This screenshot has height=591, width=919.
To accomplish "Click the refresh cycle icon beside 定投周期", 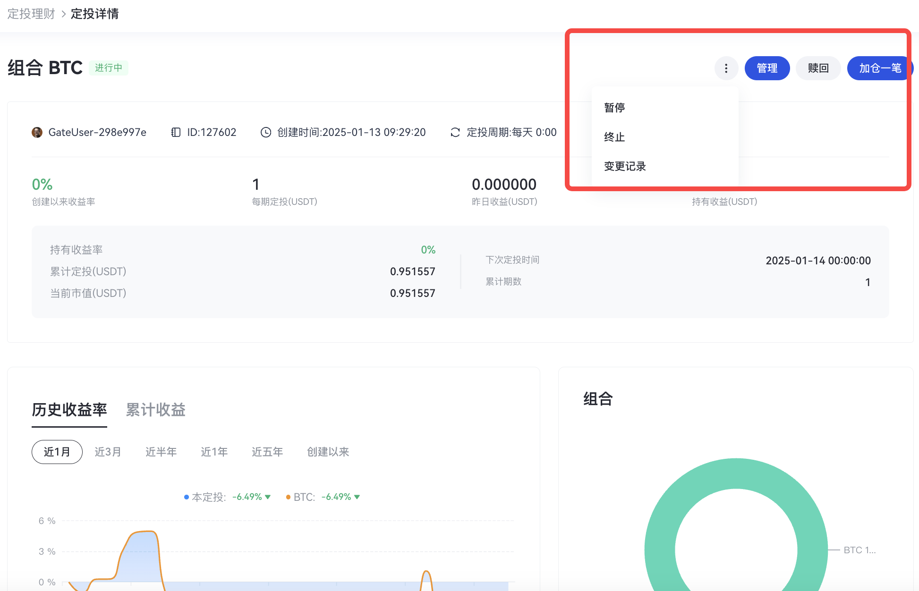I will tap(455, 132).
